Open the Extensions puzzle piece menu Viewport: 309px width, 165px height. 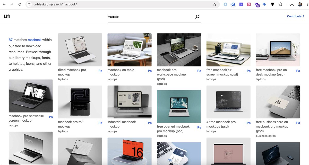(x=280, y=4)
